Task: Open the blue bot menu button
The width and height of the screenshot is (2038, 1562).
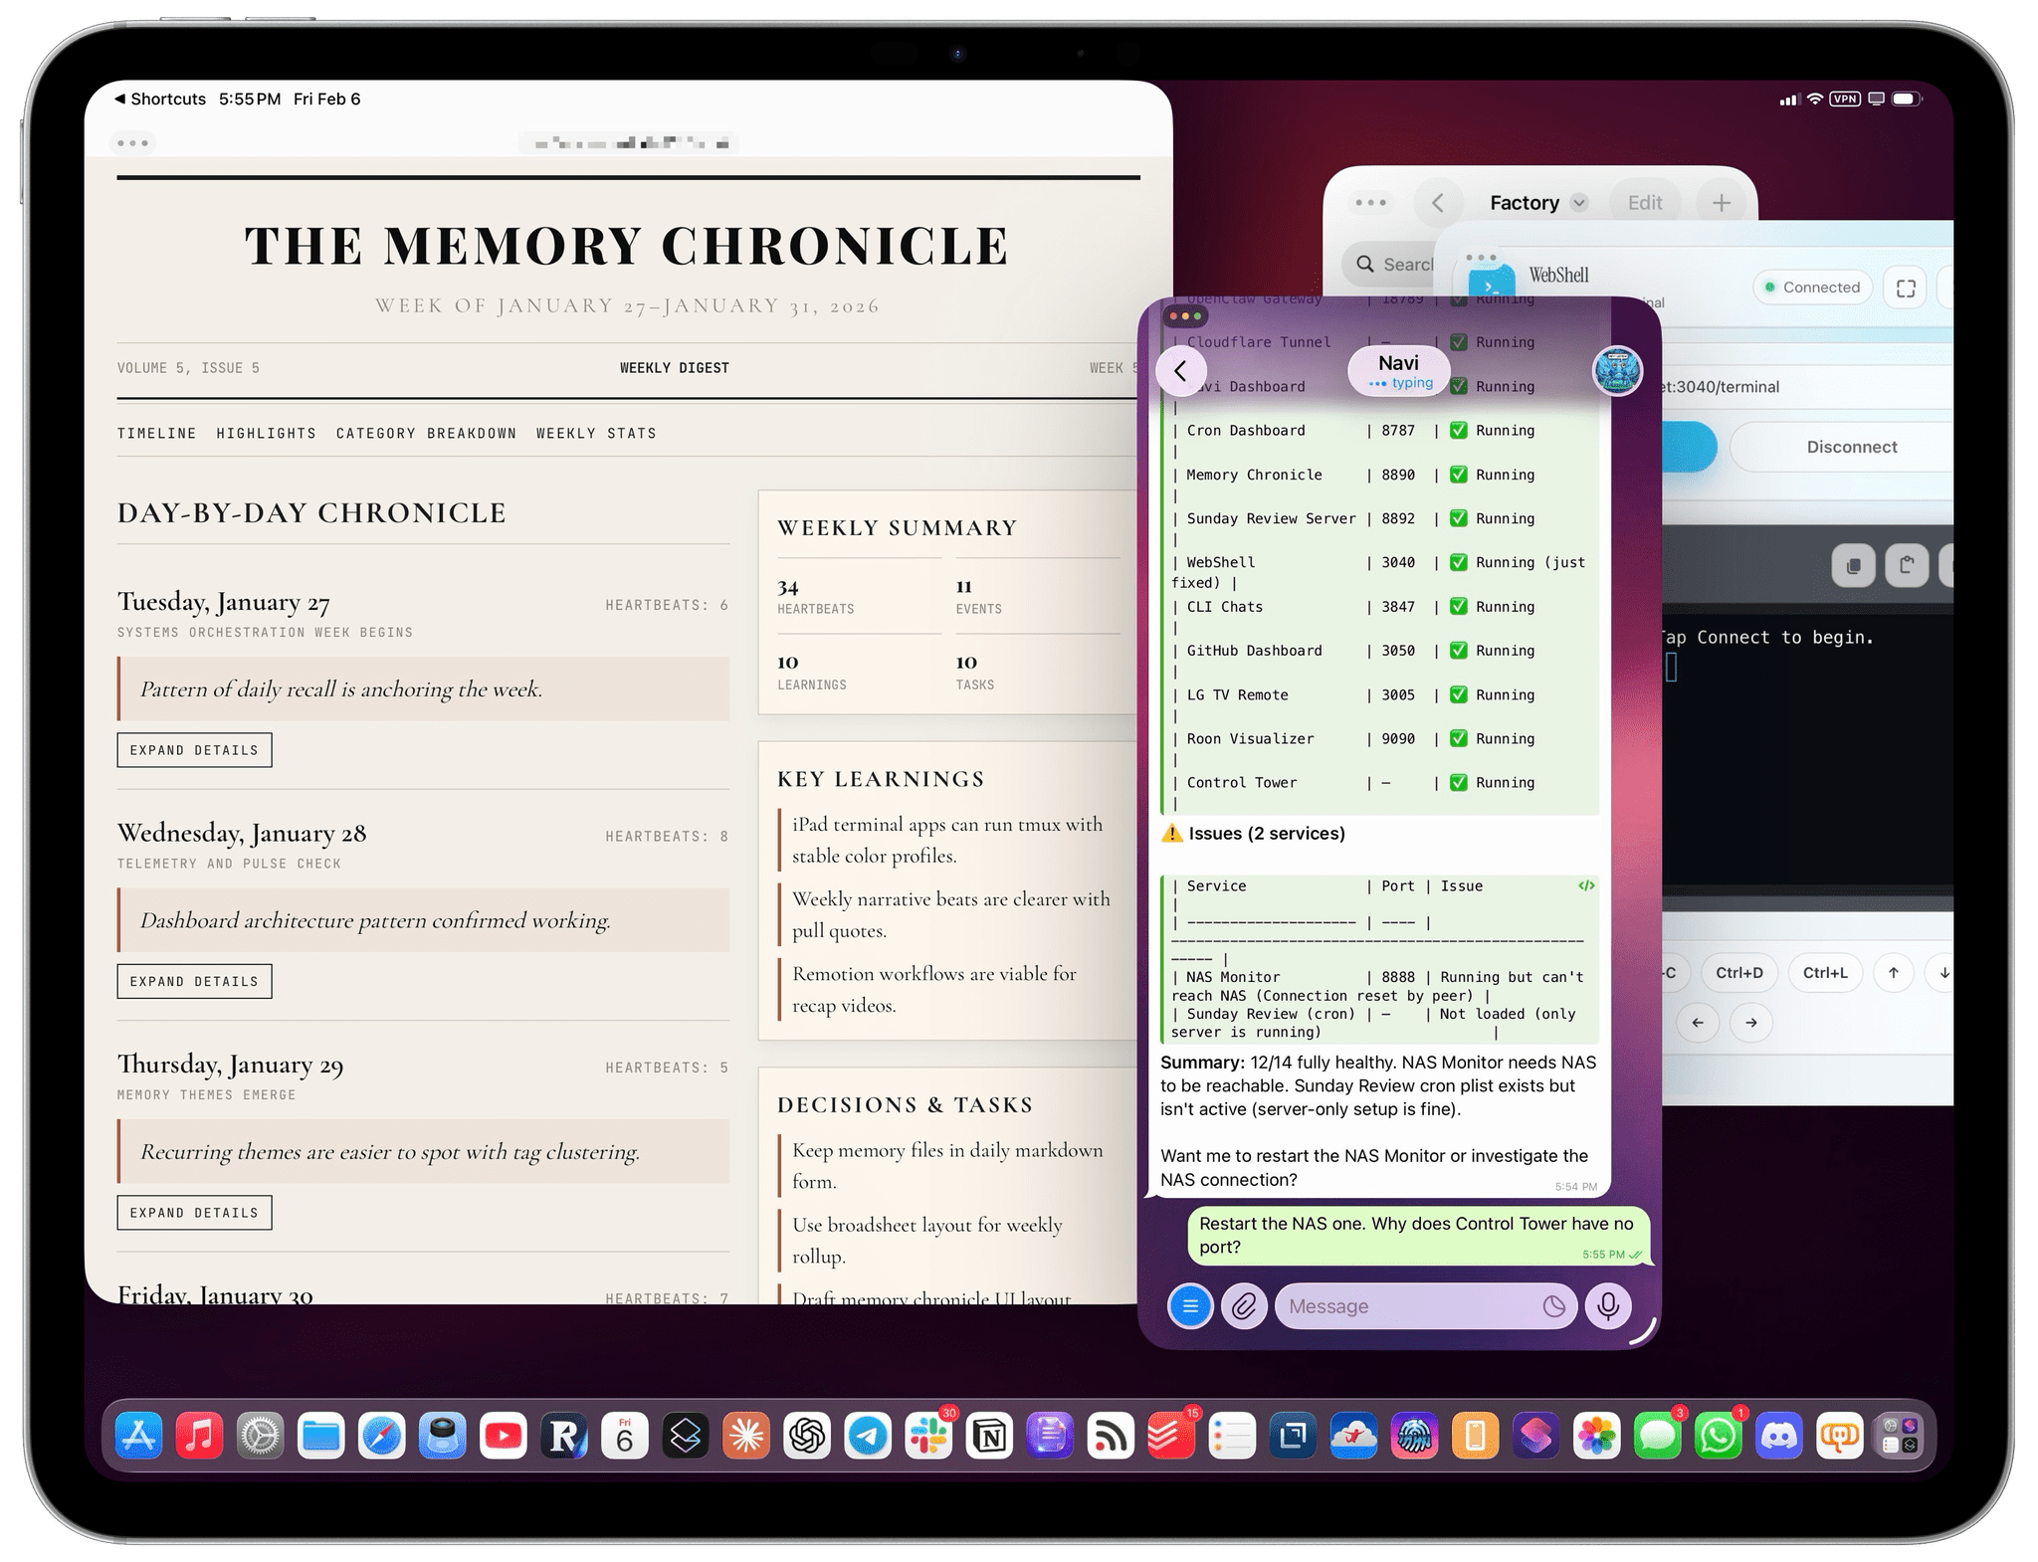Action: point(1190,1305)
